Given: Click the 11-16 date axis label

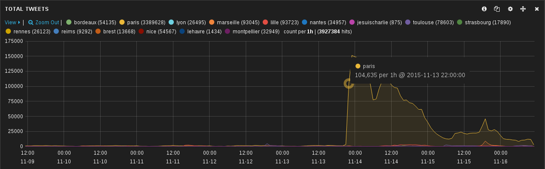Looking at the screenshot, I should coord(500,161).
